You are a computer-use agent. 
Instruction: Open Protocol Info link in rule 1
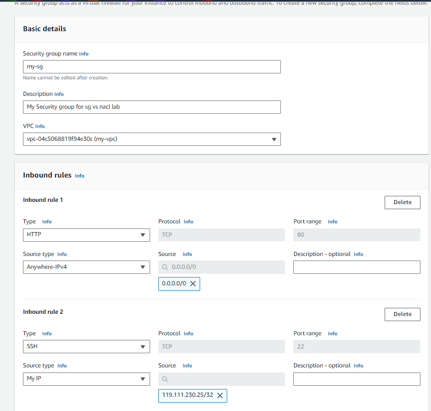click(188, 222)
